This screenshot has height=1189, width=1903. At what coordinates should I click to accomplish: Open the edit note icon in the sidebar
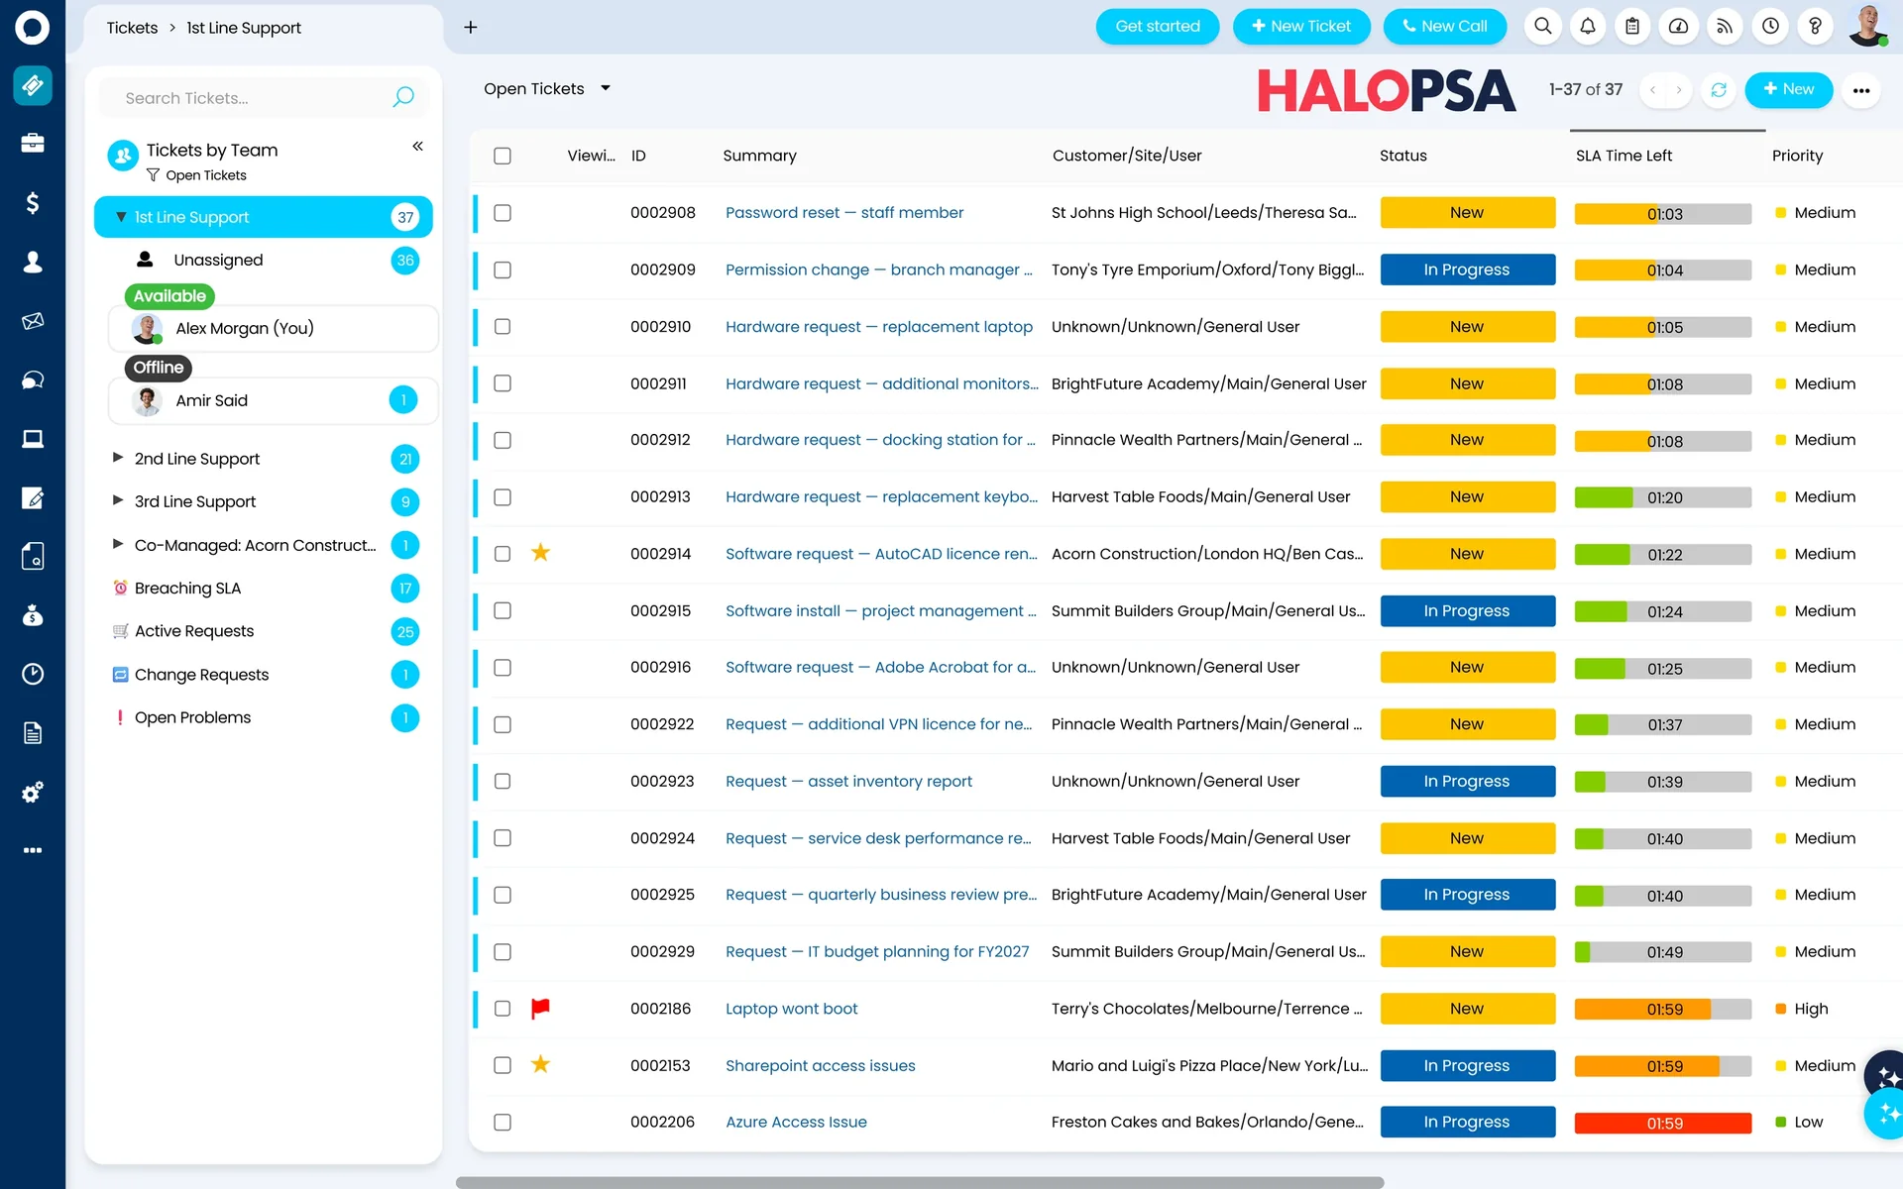coord(33,497)
